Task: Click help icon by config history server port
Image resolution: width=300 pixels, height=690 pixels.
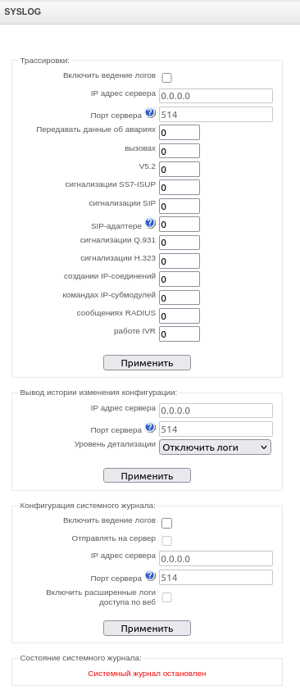Action: coord(150,428)
